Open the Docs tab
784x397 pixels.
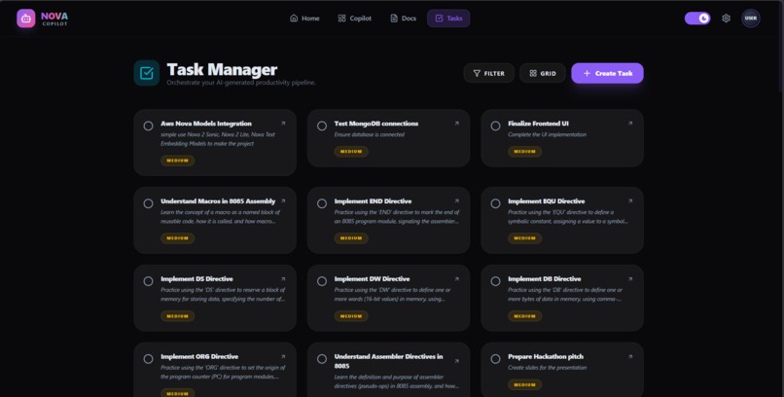pyautogui.click(x=403, y=18)
